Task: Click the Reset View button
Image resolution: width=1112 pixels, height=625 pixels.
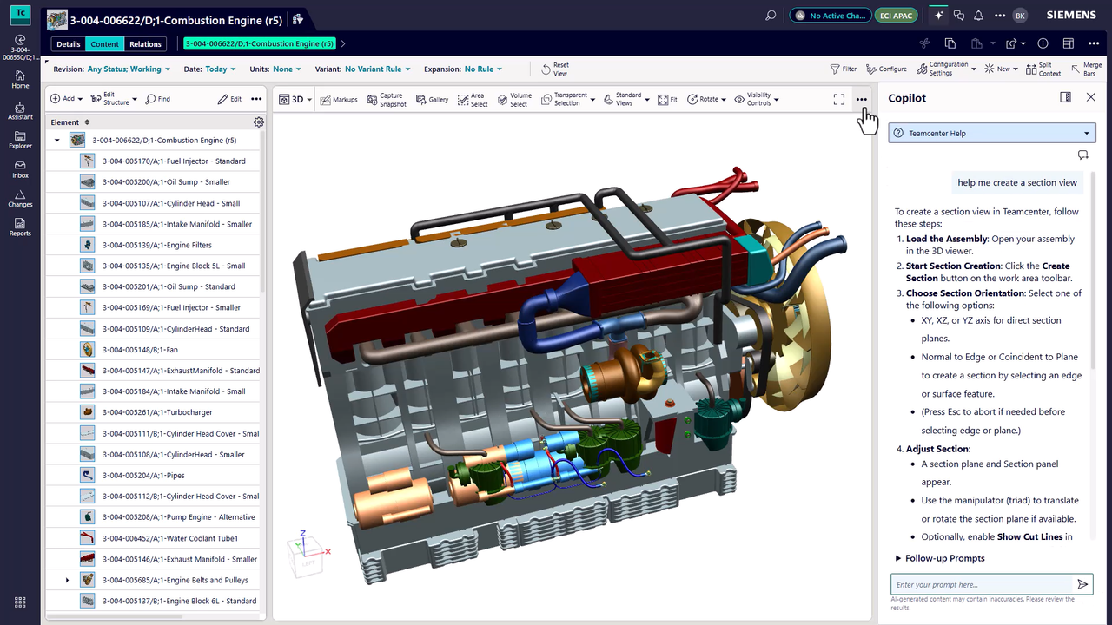Action: (554, 69)
